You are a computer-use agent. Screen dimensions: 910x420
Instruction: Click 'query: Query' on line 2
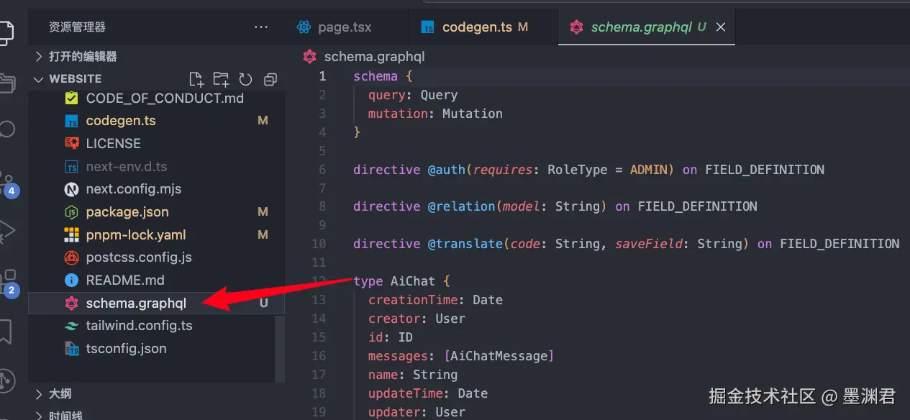[413, 95]
